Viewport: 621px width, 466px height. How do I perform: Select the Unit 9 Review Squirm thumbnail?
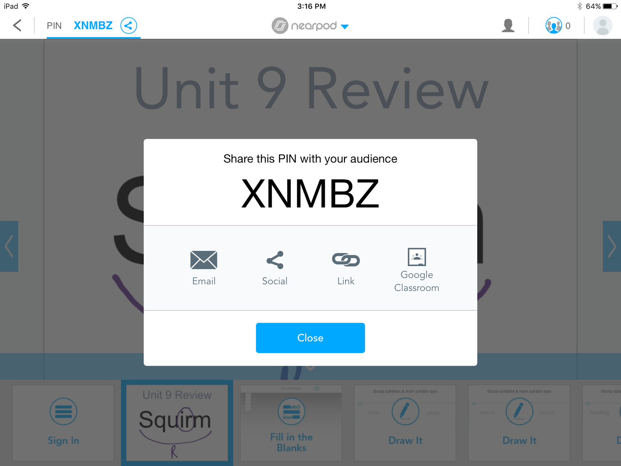pyautogui.click(x=177, y=423)
